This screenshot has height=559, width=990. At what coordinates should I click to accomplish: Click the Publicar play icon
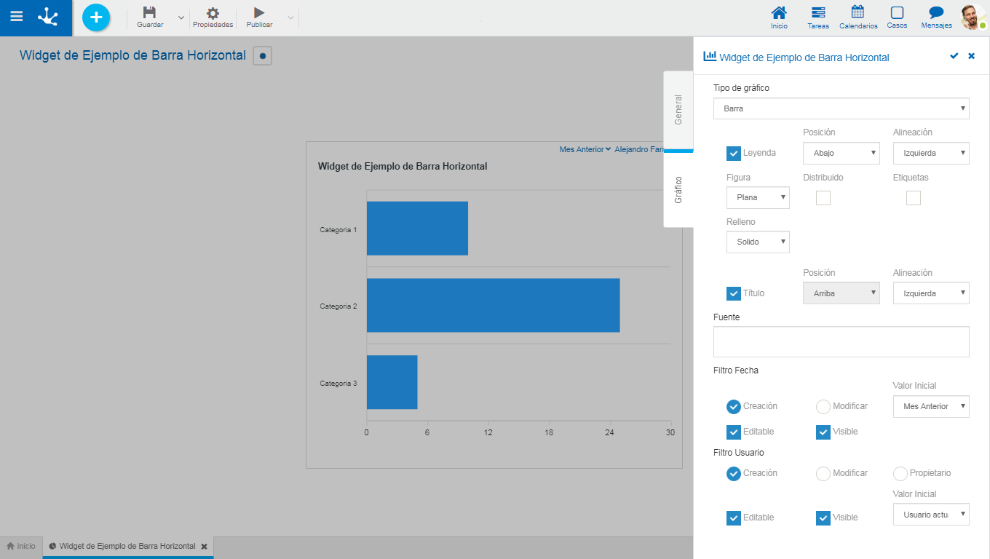[x=259, y=12]
